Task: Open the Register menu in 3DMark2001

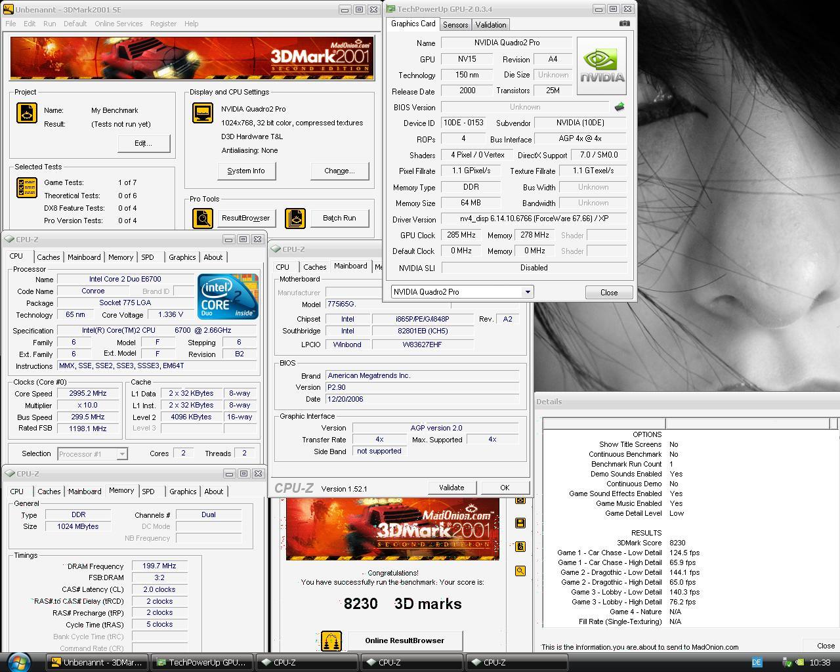Action: tap(163, 24)
